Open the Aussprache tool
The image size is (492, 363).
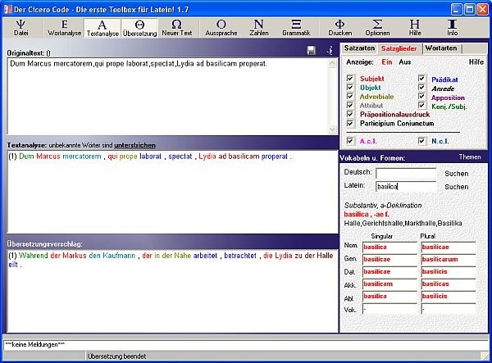(x=221, y=28)
